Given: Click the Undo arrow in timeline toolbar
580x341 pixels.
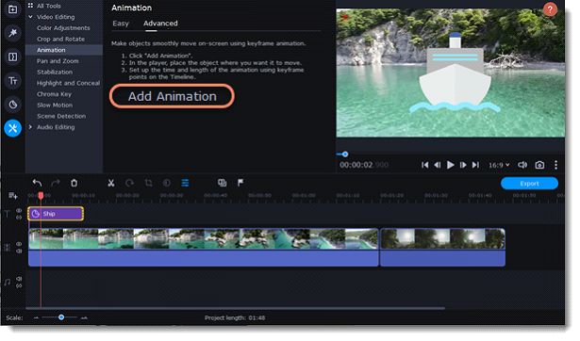Looking at the screenshot, I should pos(37,183).
